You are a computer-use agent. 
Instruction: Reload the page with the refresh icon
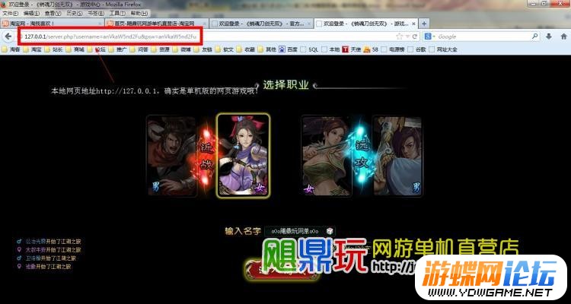pos(414,36)
